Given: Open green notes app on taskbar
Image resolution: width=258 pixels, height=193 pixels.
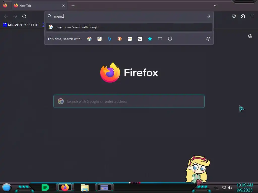Looking at the screenshot, I should (x=45, y=187).
